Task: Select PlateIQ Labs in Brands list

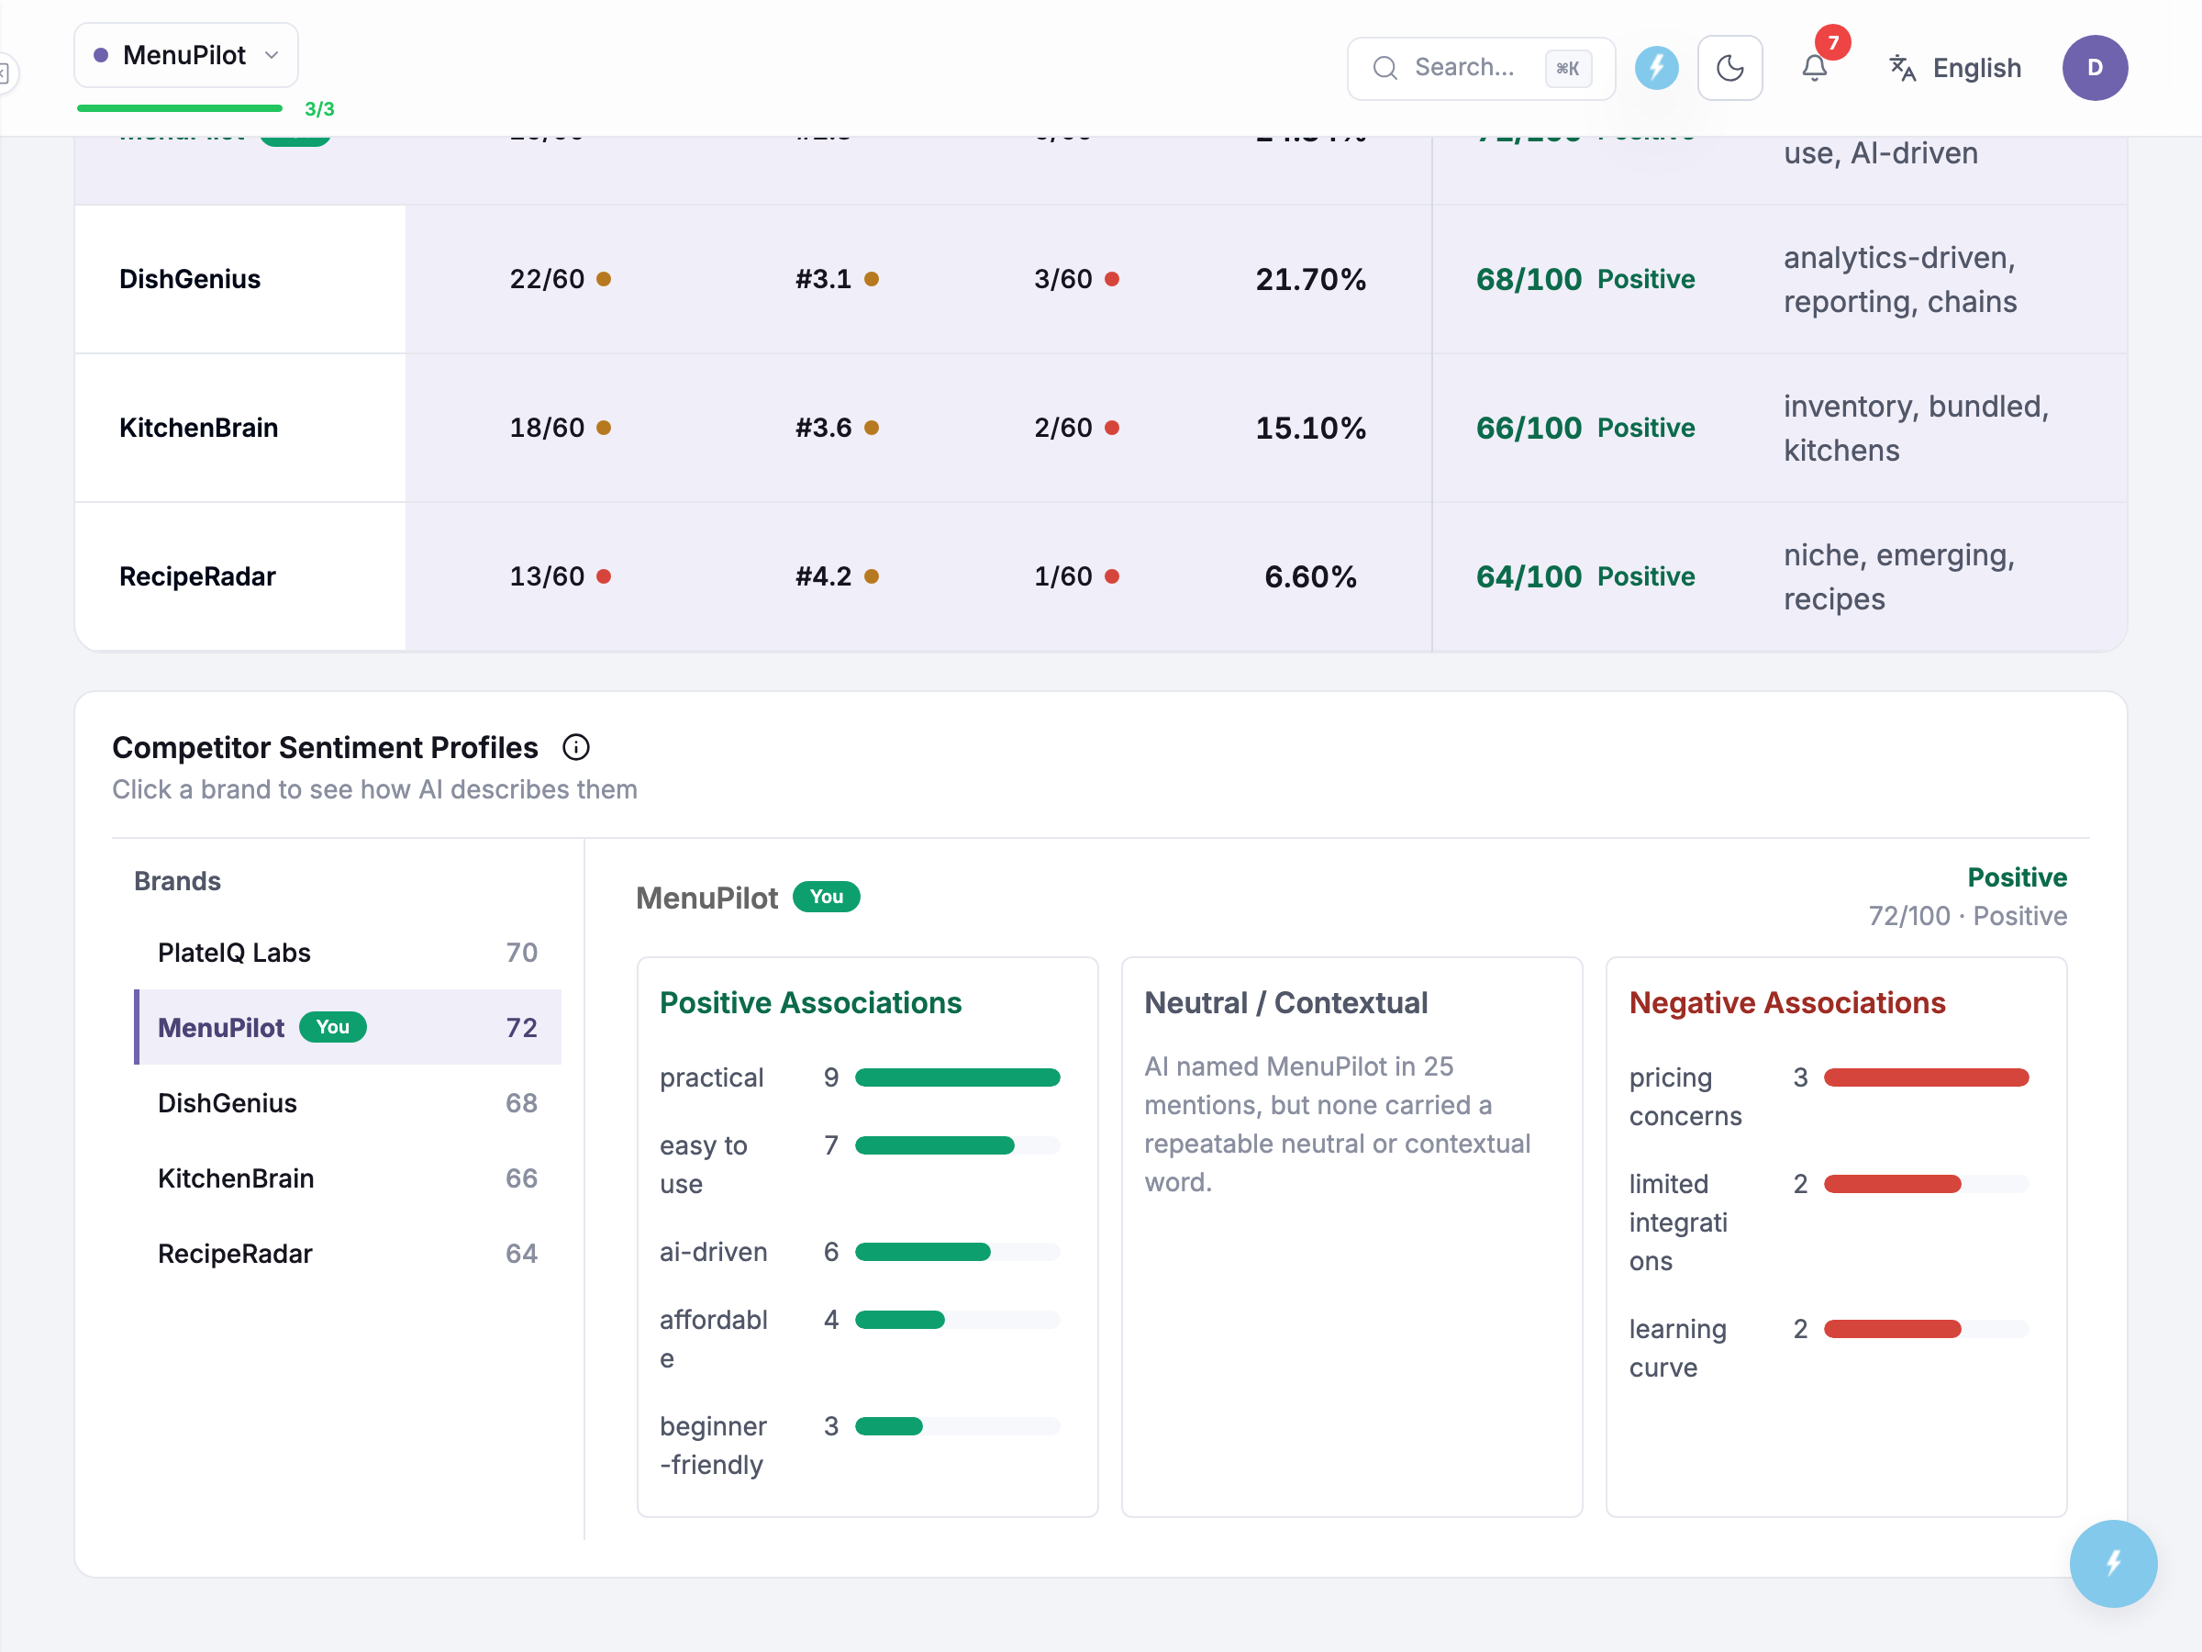Action: 348,952
